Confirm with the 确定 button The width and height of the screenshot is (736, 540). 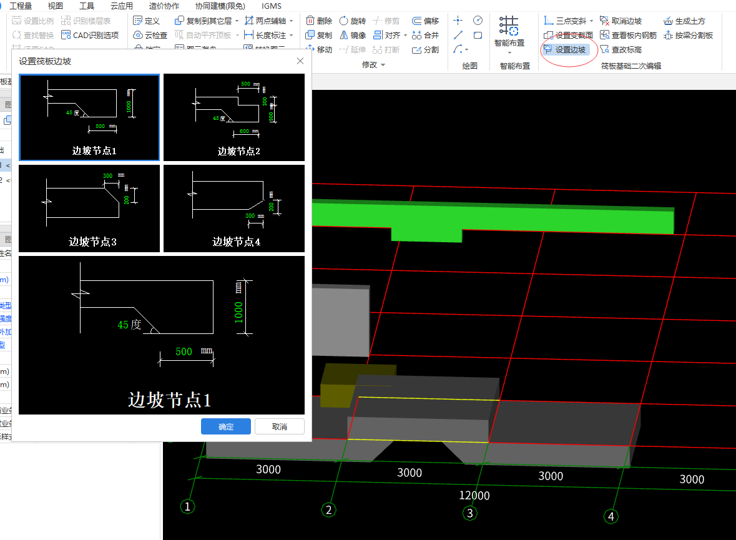[x=226, y=426]
